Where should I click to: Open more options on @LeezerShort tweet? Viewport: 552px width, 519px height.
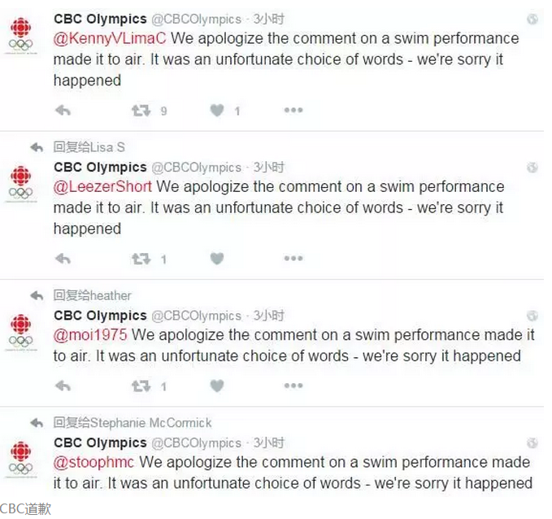point(293,259)
